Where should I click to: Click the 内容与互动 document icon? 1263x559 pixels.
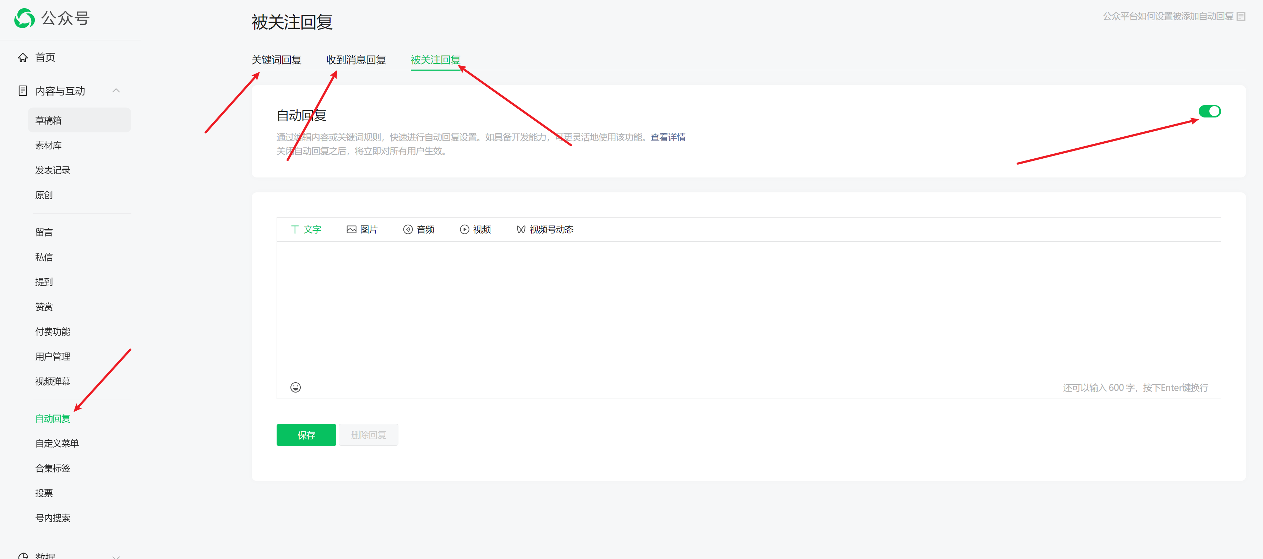point(23,91)
